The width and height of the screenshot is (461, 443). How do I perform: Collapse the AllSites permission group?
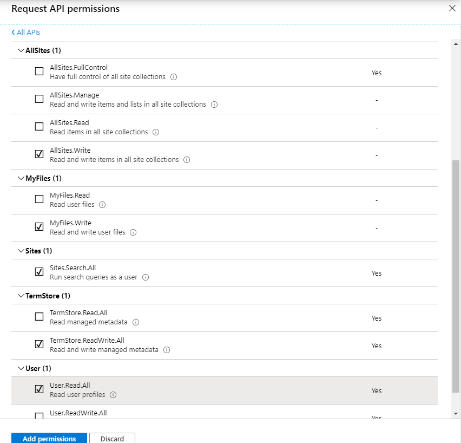[21, 50]
